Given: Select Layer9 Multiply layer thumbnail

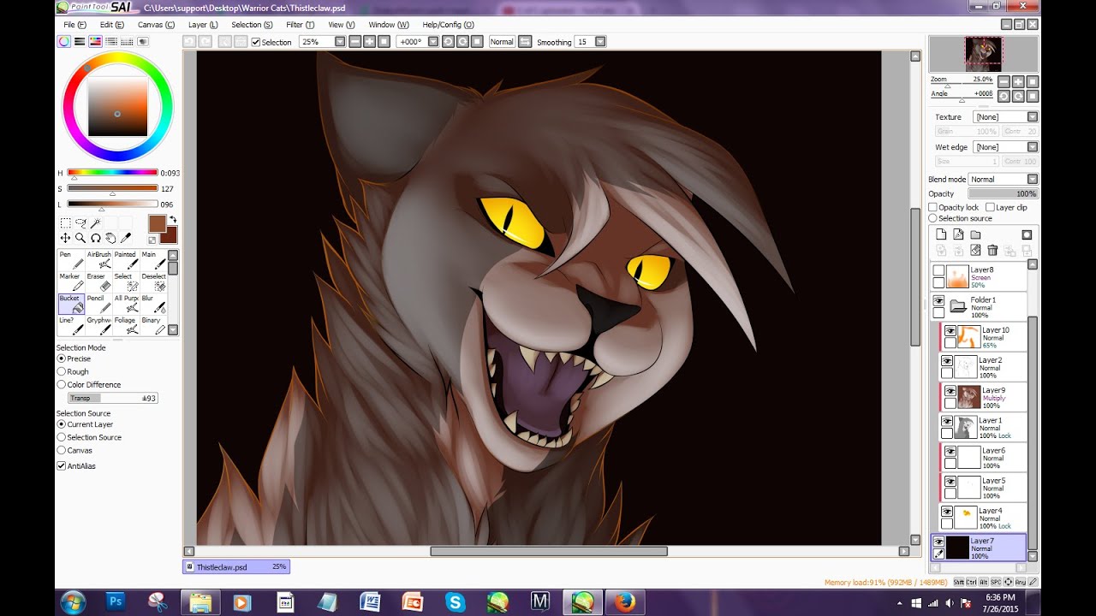Looking at the screenshot, I should tap(968, 396).
